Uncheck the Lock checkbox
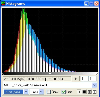The image size is (100, 97). pos(64,92)
